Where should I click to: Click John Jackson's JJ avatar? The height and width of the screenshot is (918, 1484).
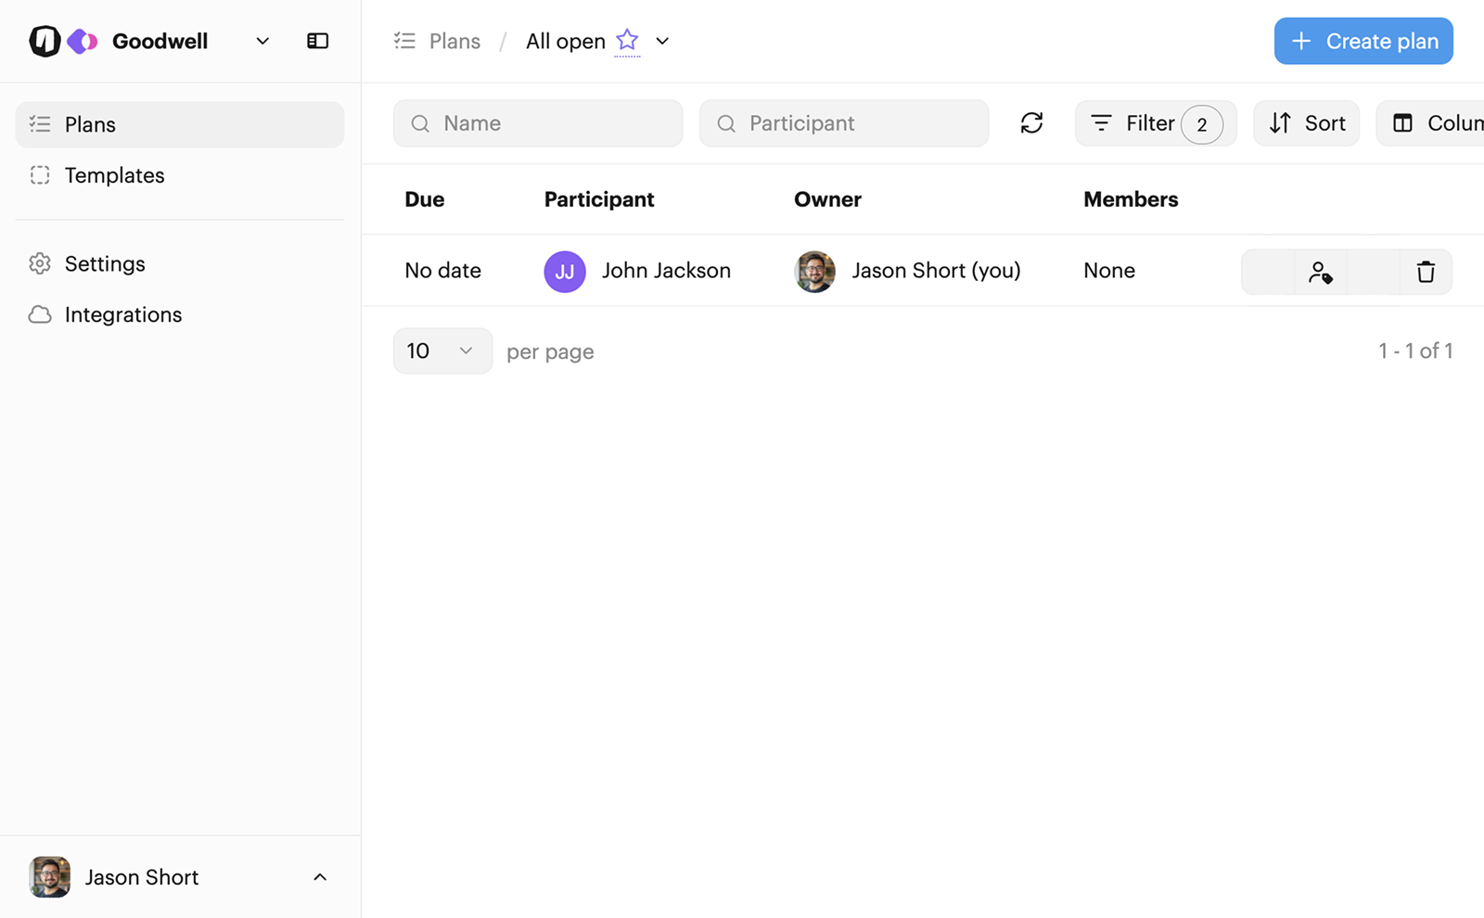tap(564, 272)
